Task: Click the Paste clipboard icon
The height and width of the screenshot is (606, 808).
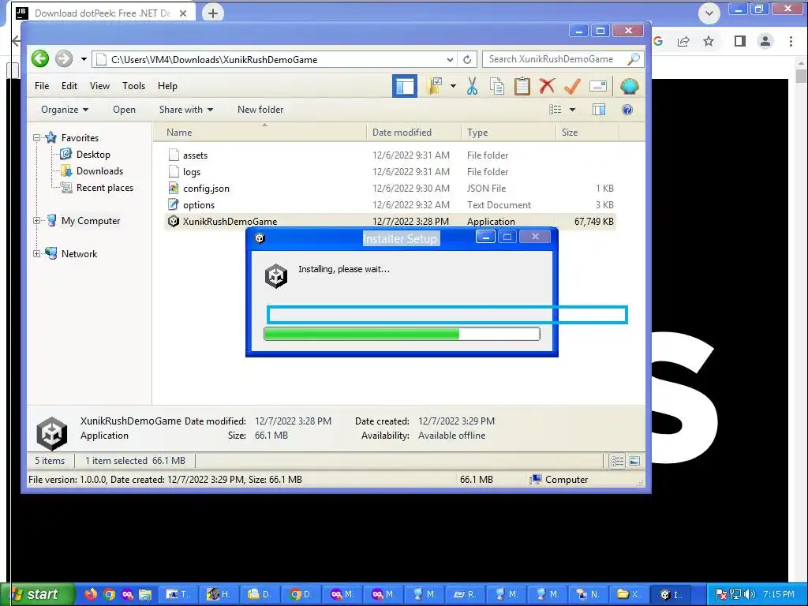Action: 522,86
